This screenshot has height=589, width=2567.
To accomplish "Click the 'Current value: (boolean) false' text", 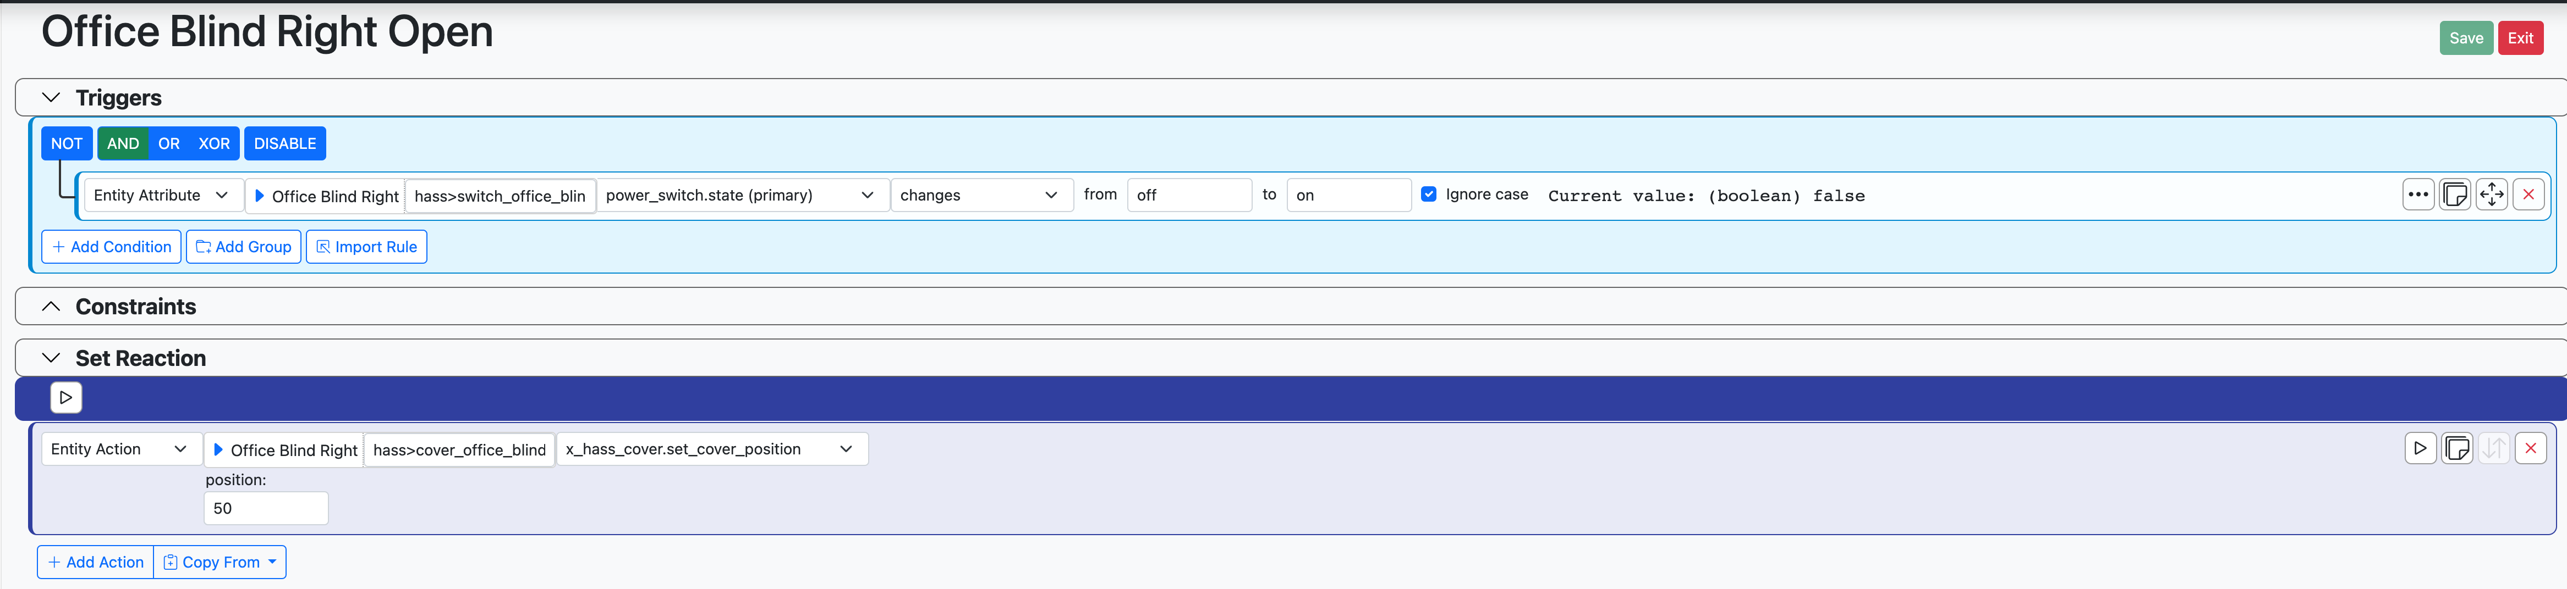I will [x=1706, y=196].
